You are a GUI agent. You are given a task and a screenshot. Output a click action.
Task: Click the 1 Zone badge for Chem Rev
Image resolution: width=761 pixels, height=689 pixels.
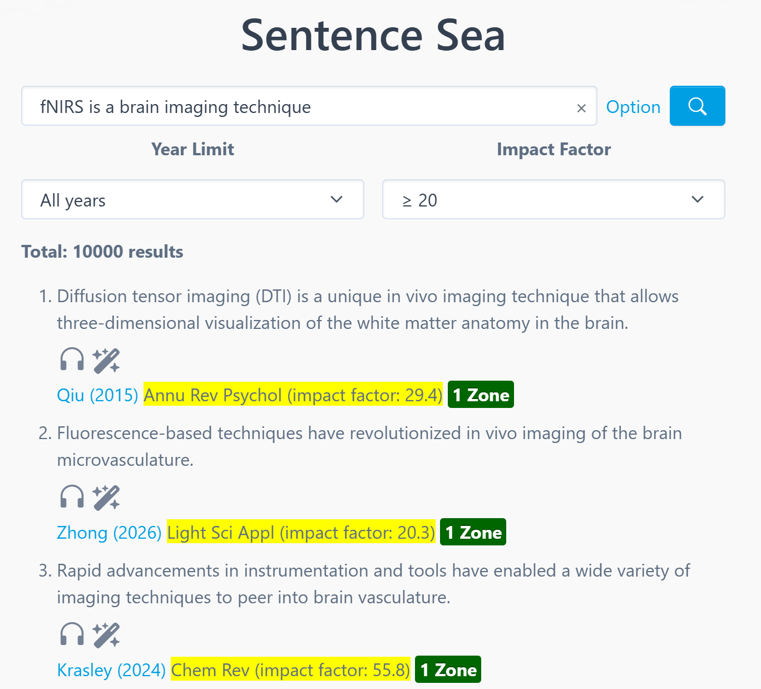[448, 670]
